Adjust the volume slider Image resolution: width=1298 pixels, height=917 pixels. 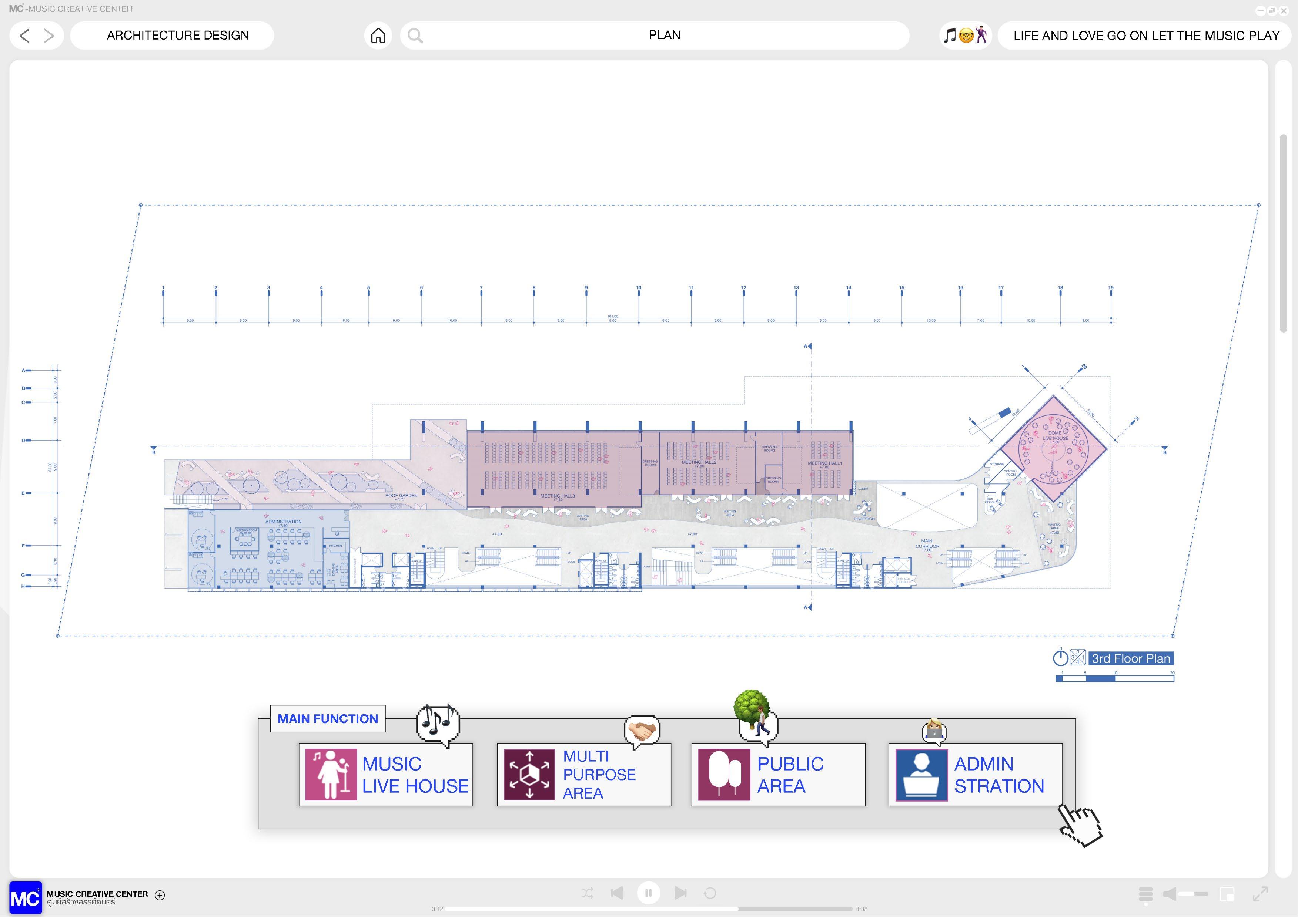(1194, 894)
